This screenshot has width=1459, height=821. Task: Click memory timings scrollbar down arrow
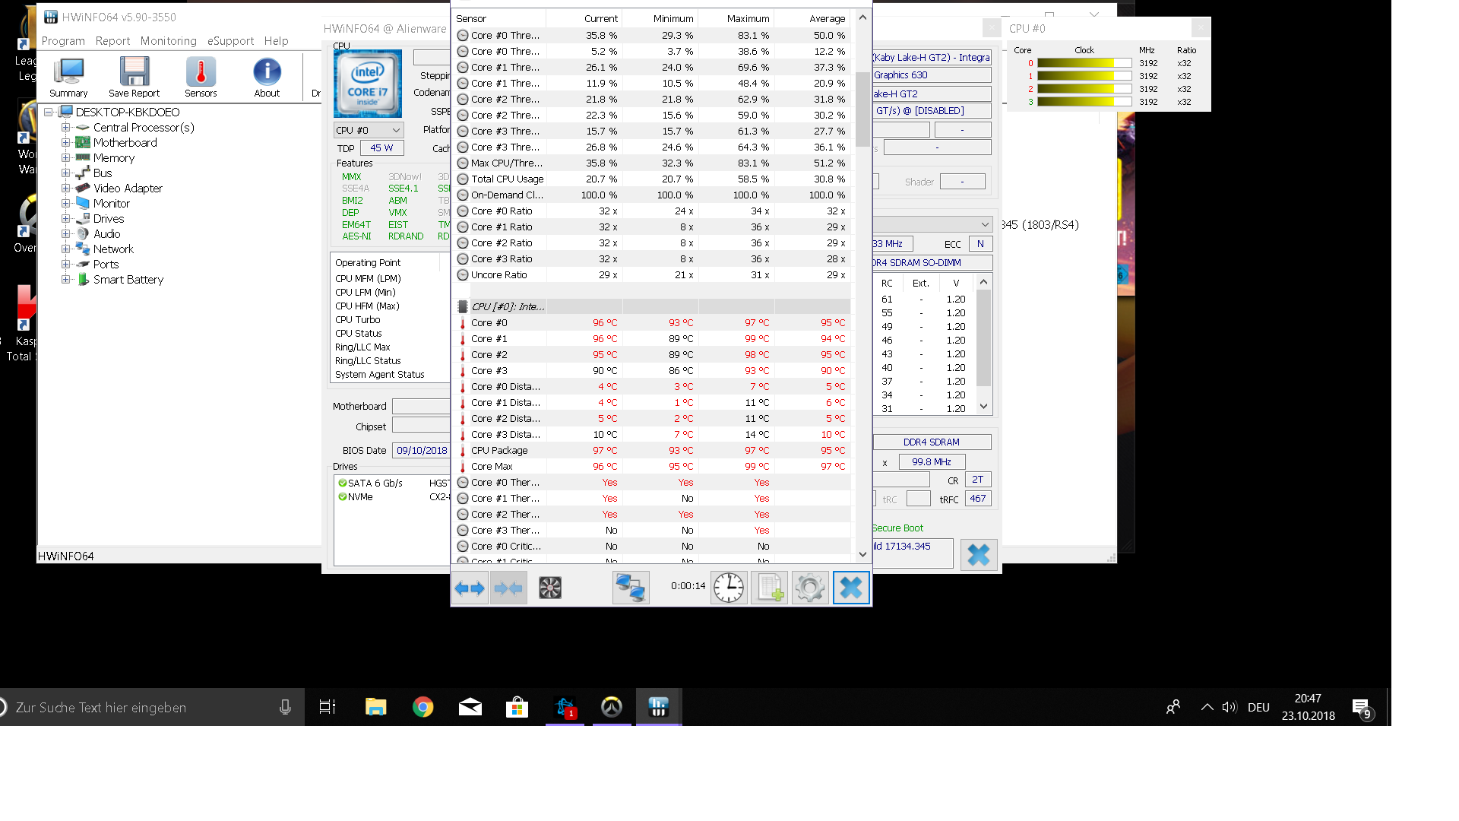tap(984, 407)
